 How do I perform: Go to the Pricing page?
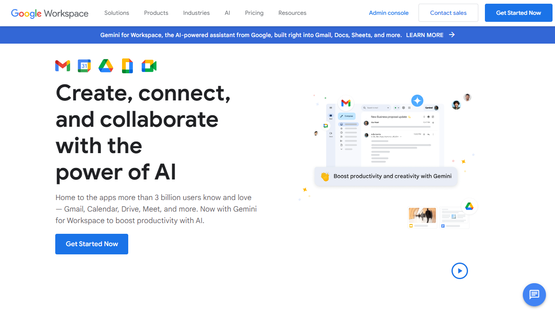click(x=254, y=13)
